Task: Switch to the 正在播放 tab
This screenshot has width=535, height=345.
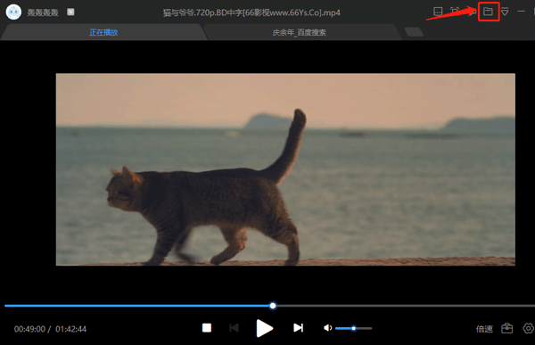Action: [103, 32]
